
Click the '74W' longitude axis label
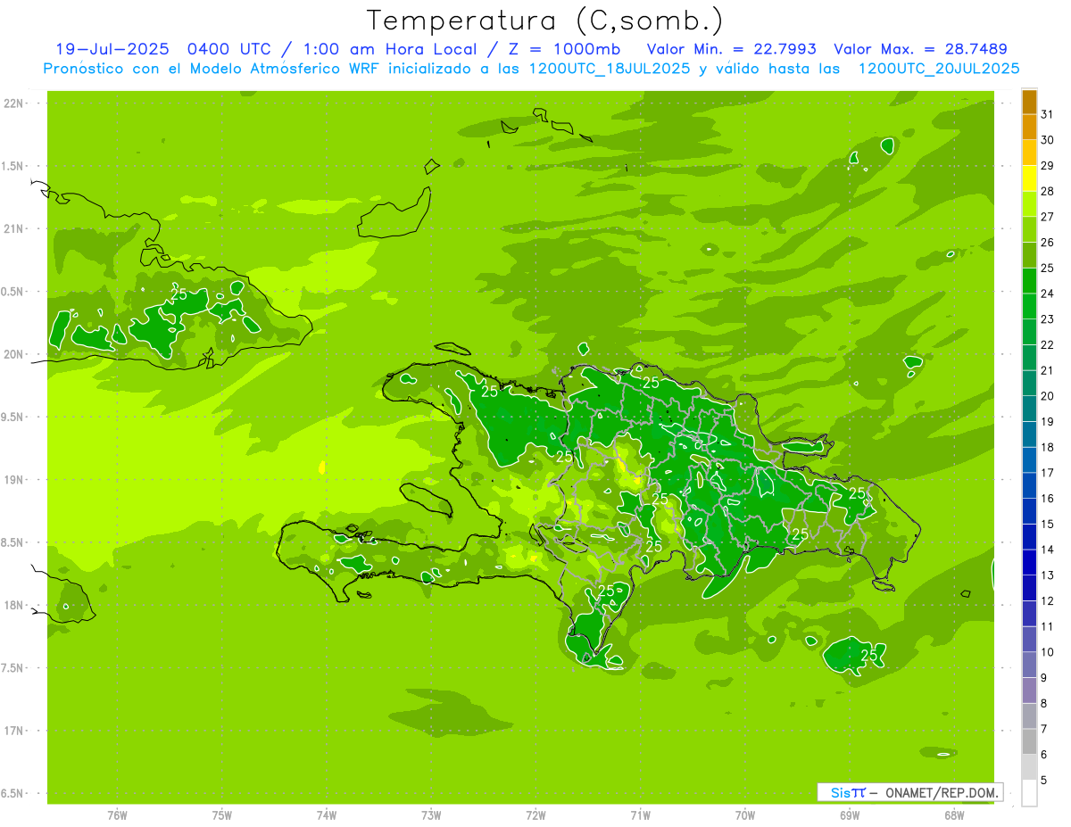327,815
